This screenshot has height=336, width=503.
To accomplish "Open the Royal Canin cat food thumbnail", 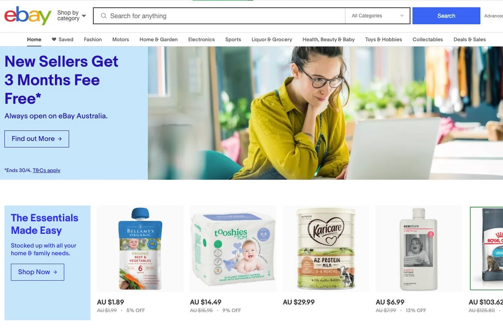I will point(487,249).
